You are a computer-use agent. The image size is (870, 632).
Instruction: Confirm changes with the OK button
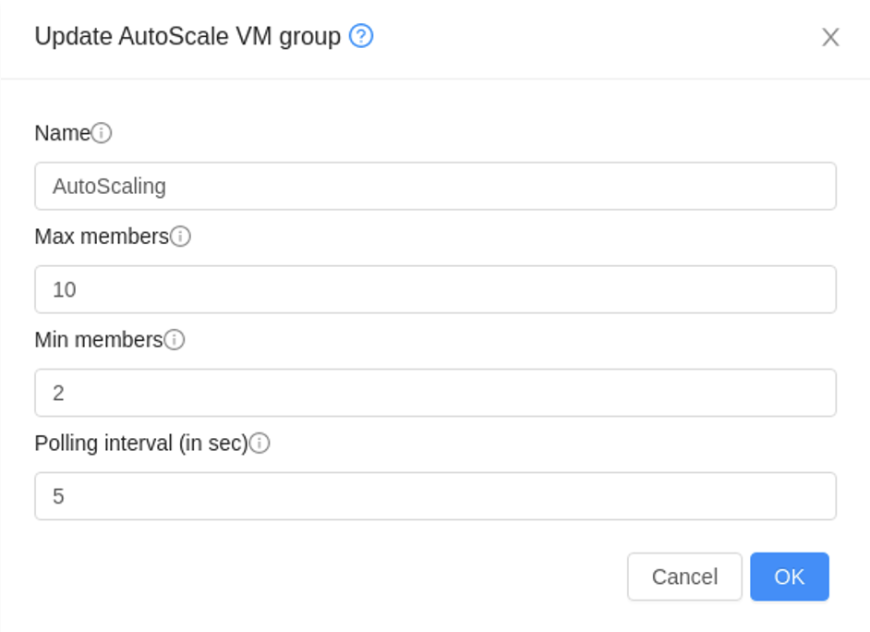coord(790,577)
